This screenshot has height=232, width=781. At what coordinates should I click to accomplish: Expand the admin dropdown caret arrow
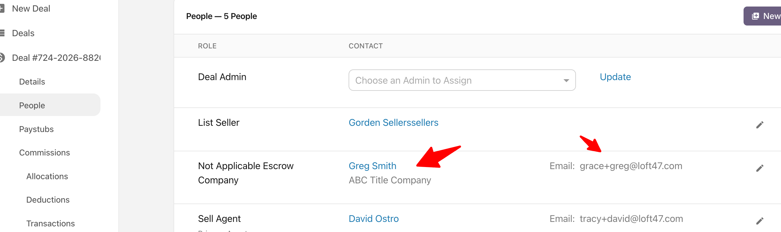tap(566, 80)
